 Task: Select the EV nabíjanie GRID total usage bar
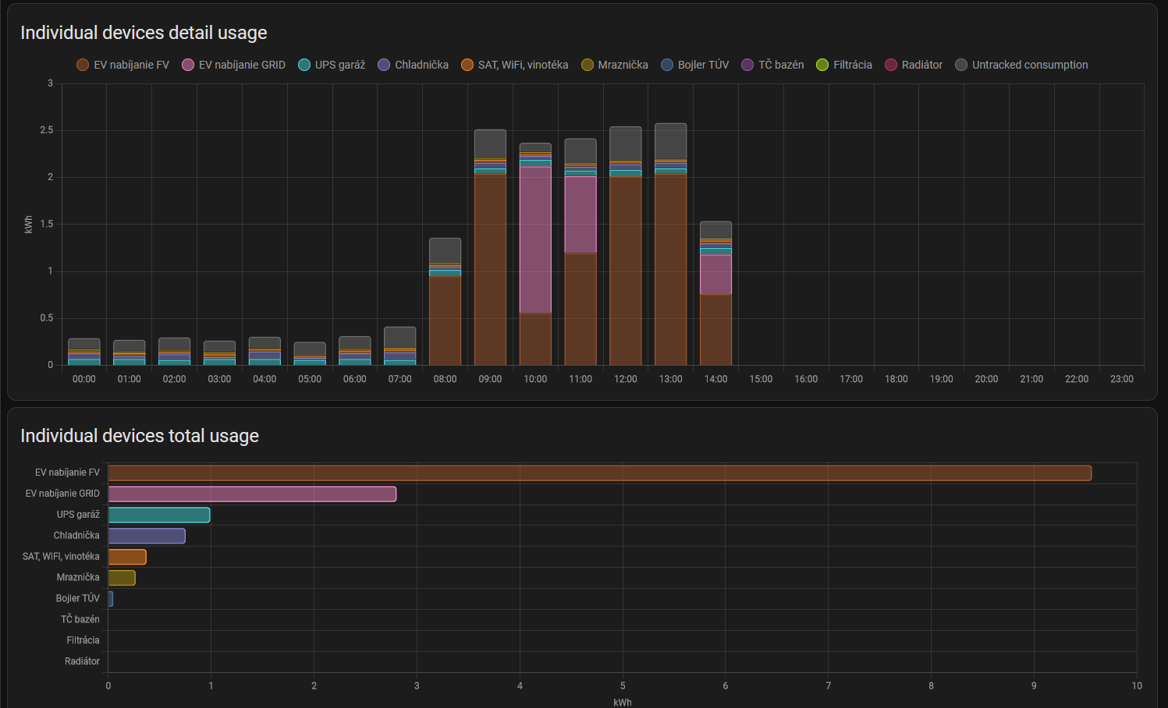click(252, 494)
